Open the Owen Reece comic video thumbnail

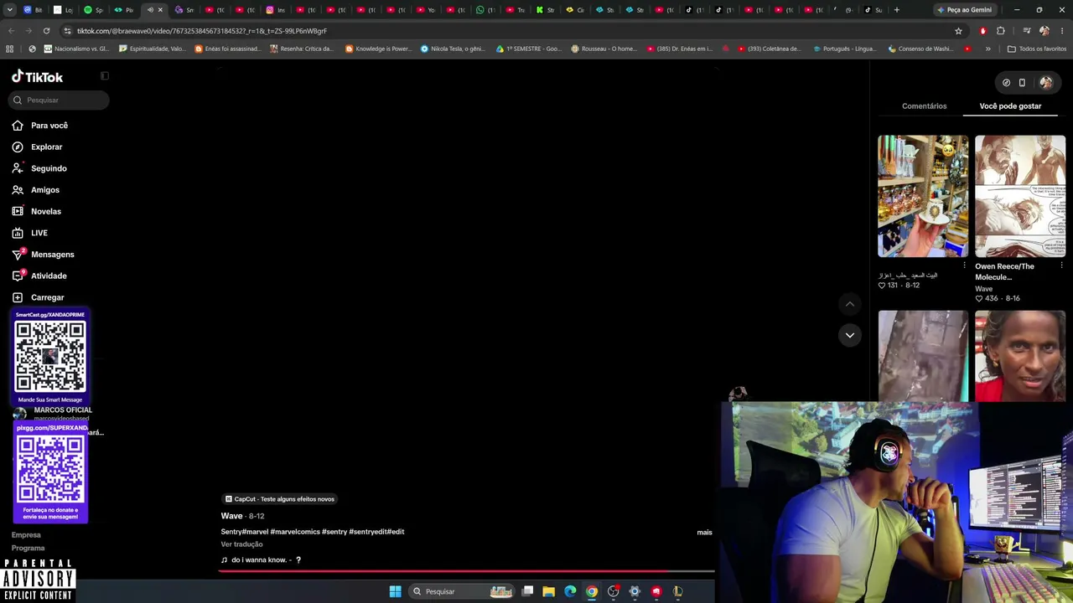click(x=1020, y=196)
